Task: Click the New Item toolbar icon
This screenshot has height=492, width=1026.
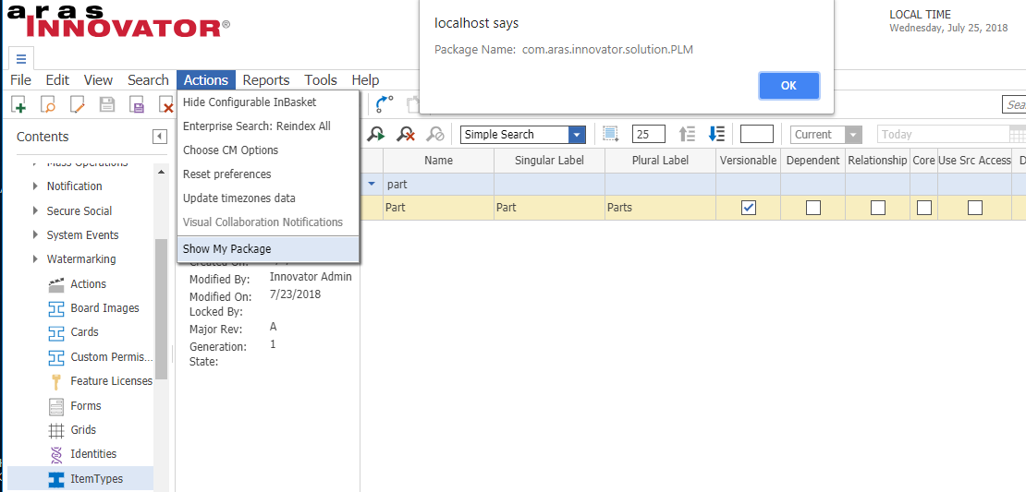Action: pos(18,104)
